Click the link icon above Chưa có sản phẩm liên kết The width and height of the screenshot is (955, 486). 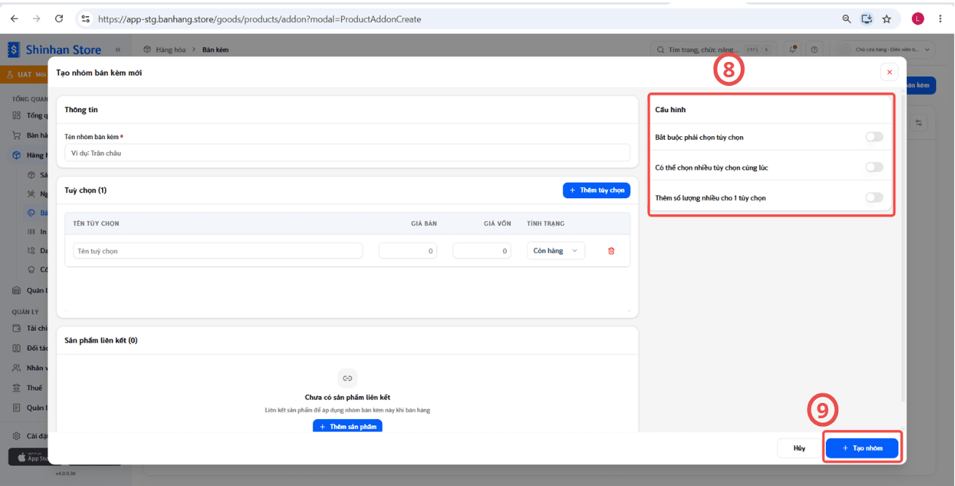348,378
